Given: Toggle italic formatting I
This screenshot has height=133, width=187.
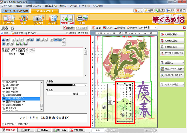Looking at the screenshot, I should [x=18, y=40].
